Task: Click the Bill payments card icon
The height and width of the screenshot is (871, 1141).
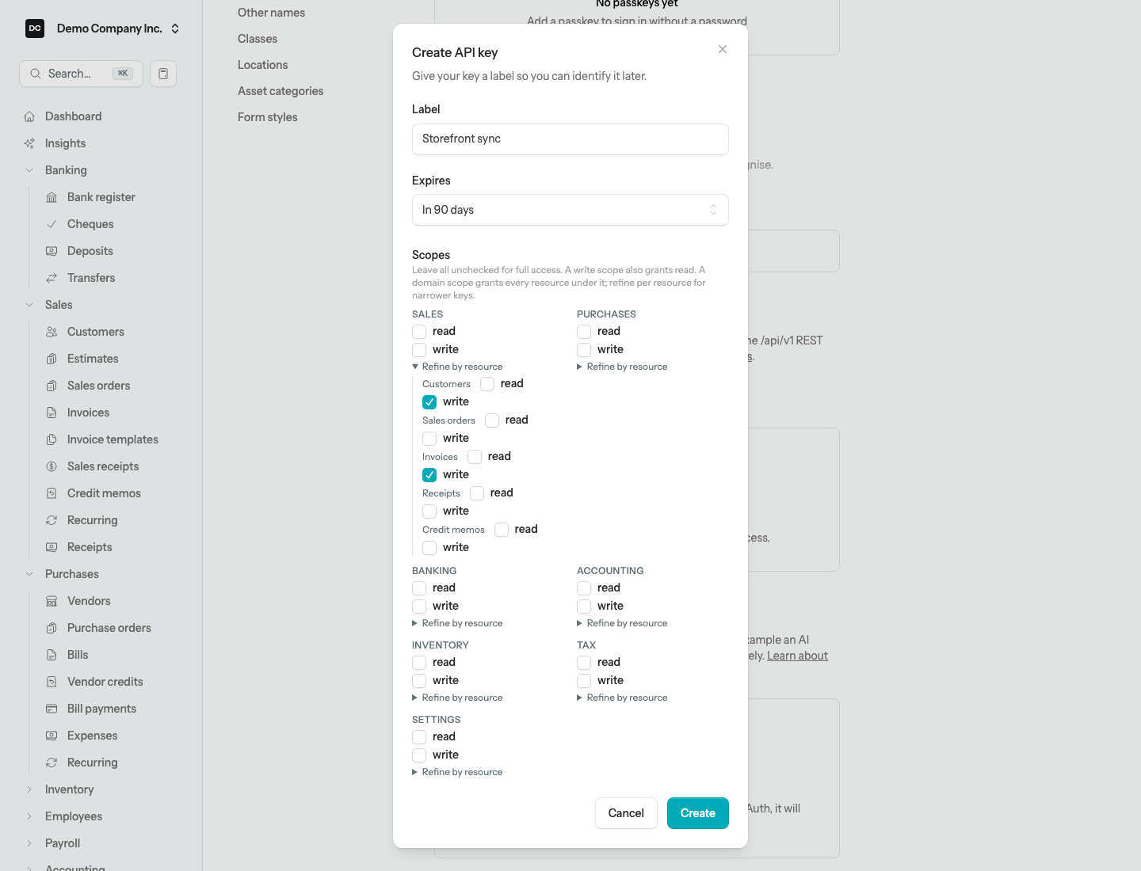Action: [x=52, y=709]
